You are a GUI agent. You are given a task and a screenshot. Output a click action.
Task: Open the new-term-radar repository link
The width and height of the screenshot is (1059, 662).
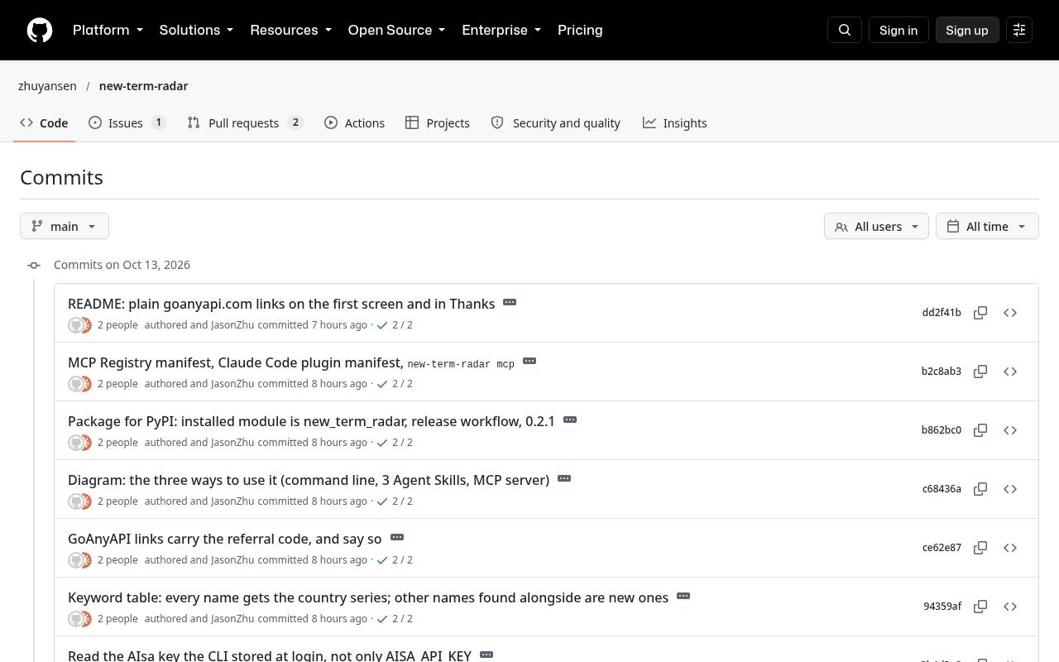(x=143, y=86)
